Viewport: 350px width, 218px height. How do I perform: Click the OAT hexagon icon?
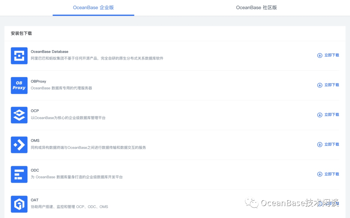point(19,204)
